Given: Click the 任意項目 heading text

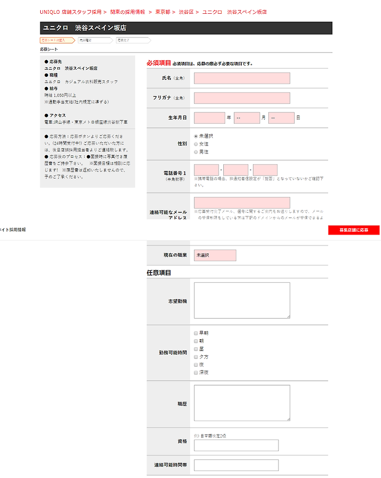Looking at the screenshot, I should pos(159,273).
